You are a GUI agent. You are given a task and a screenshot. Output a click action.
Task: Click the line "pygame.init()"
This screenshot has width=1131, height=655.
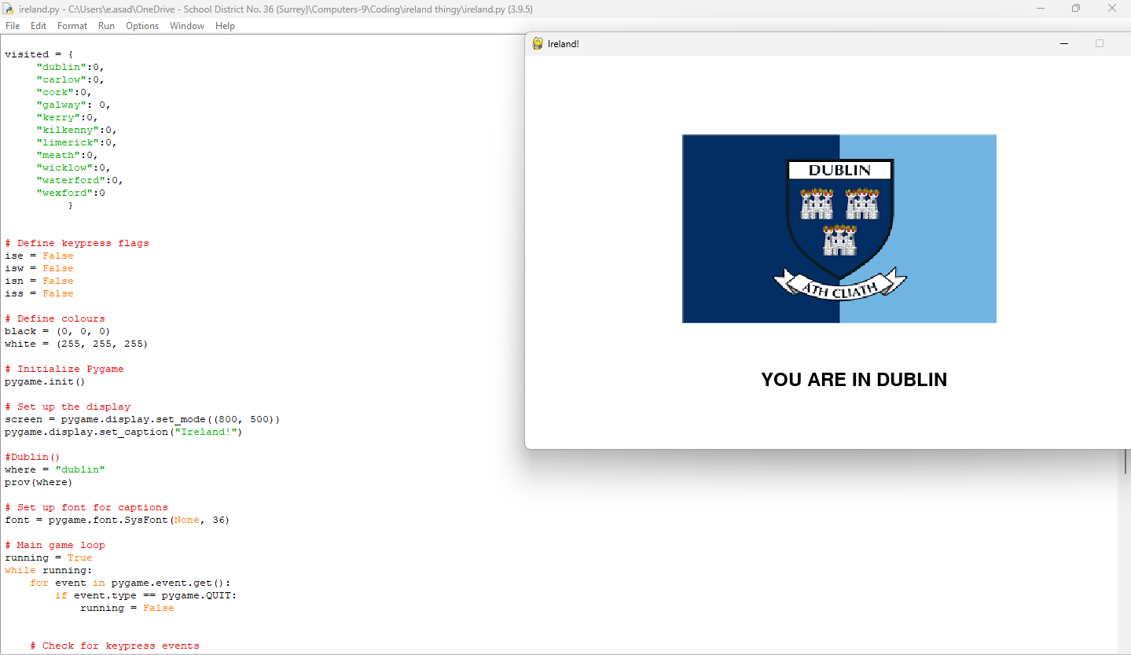pyautogui.click(x=45, y=381)
